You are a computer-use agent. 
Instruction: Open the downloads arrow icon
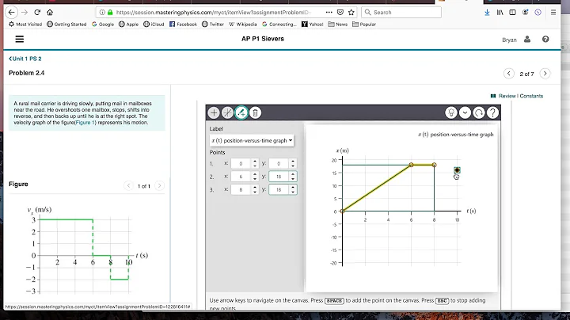[x=487, y=13]
